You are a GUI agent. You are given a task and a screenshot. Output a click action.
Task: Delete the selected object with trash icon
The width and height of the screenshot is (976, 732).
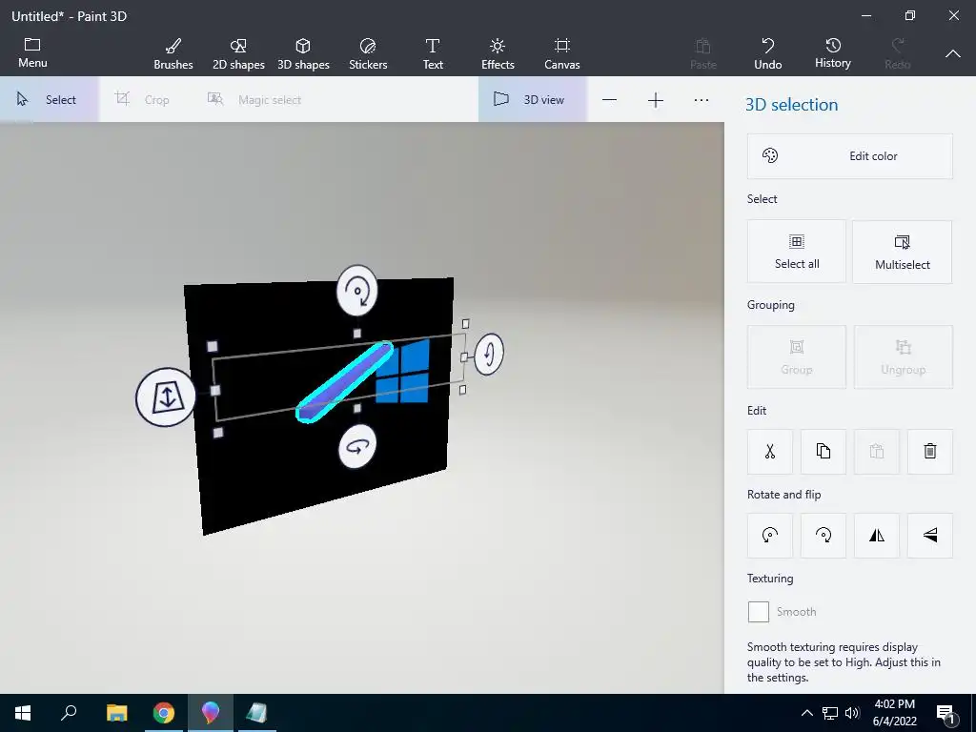coord(930,451)
